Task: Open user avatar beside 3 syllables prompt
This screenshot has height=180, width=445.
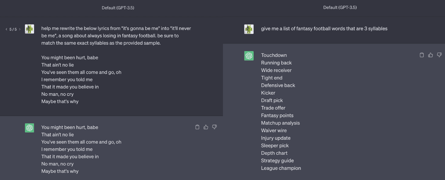Action: click(x=249, y=29)
